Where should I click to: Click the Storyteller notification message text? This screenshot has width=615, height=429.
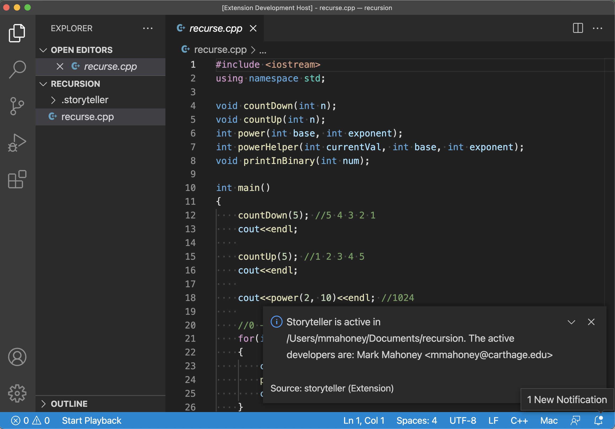coord(419,338)
